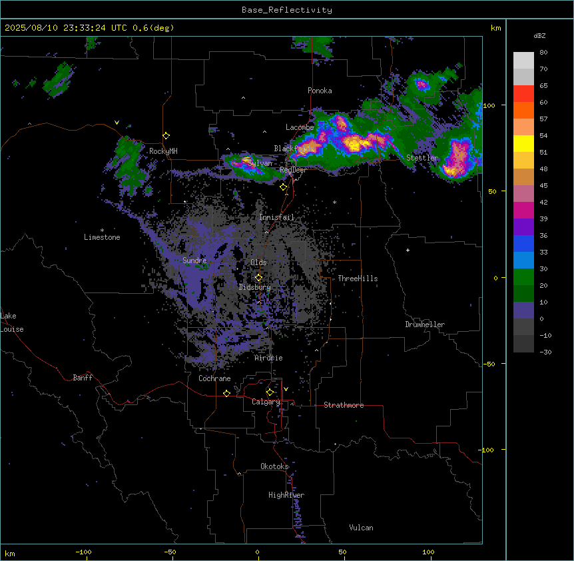Viewport: 574px width, 561px height.
Task: Click the Okotoks label
Action: [274, 466]
